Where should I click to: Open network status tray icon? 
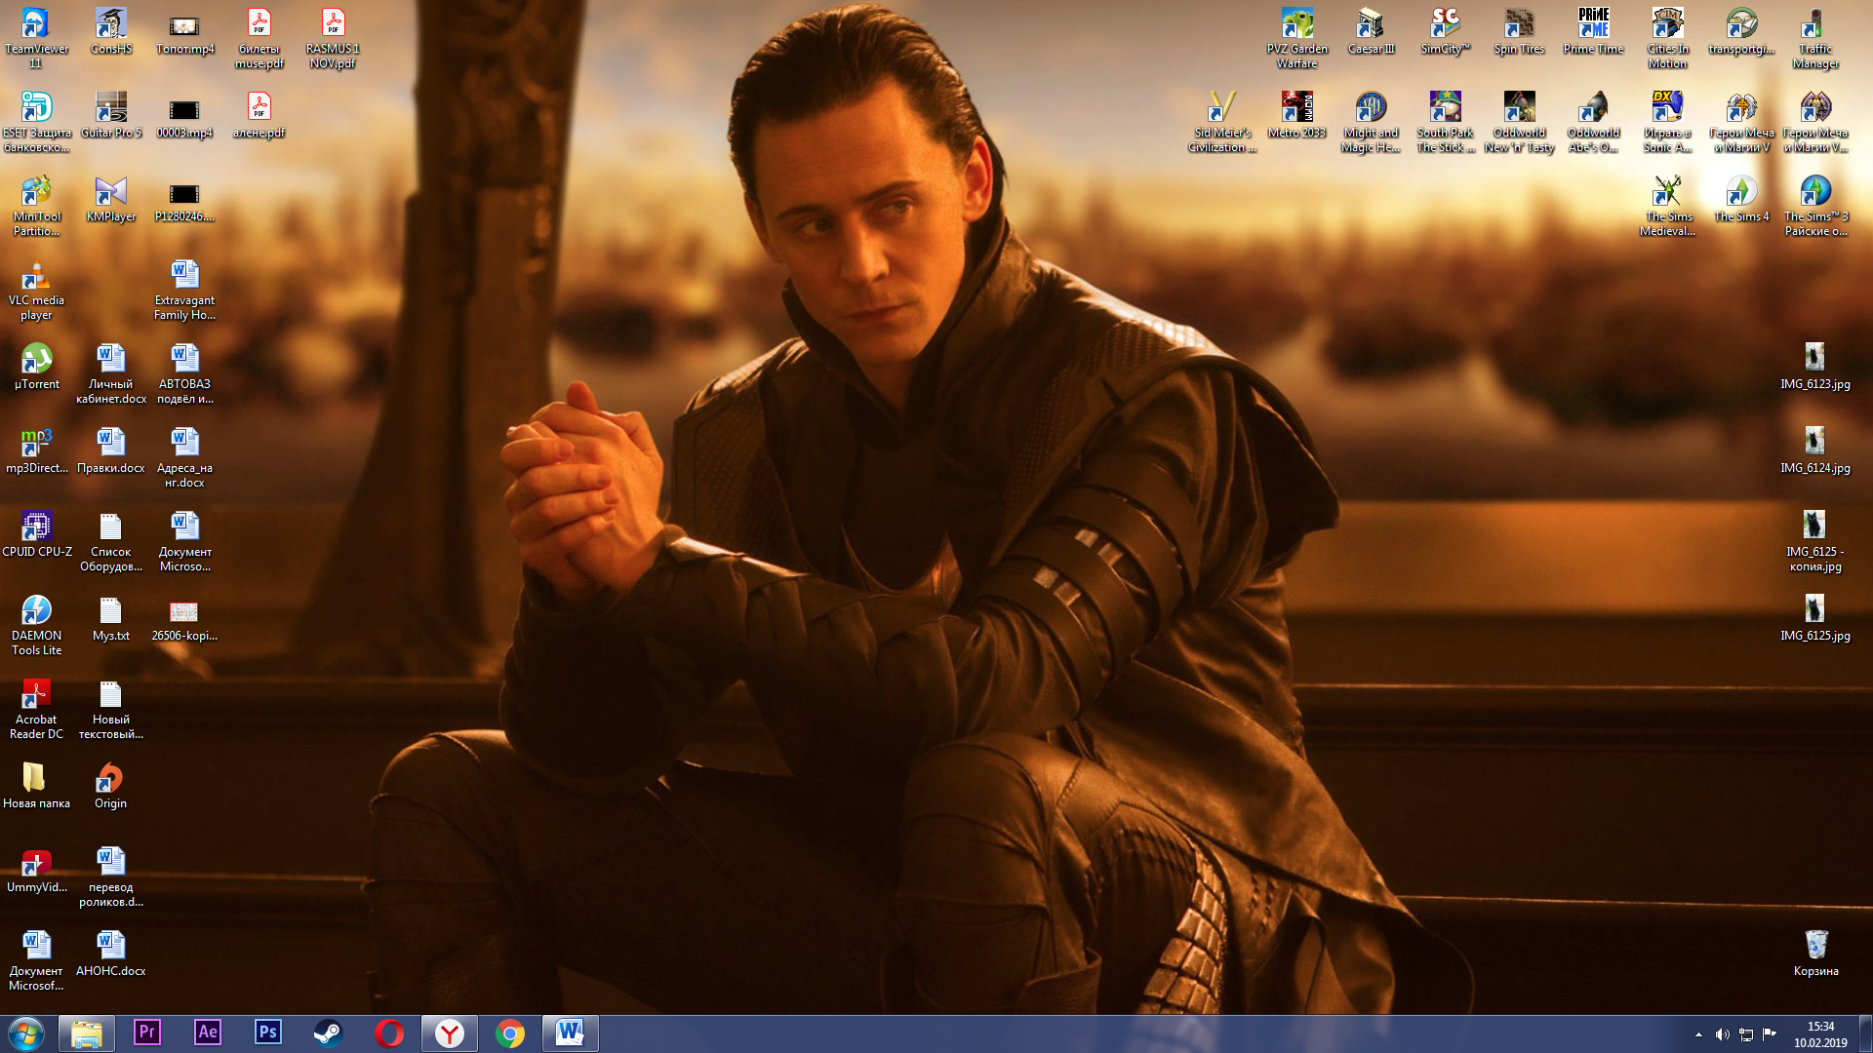coord(1746,1034)
